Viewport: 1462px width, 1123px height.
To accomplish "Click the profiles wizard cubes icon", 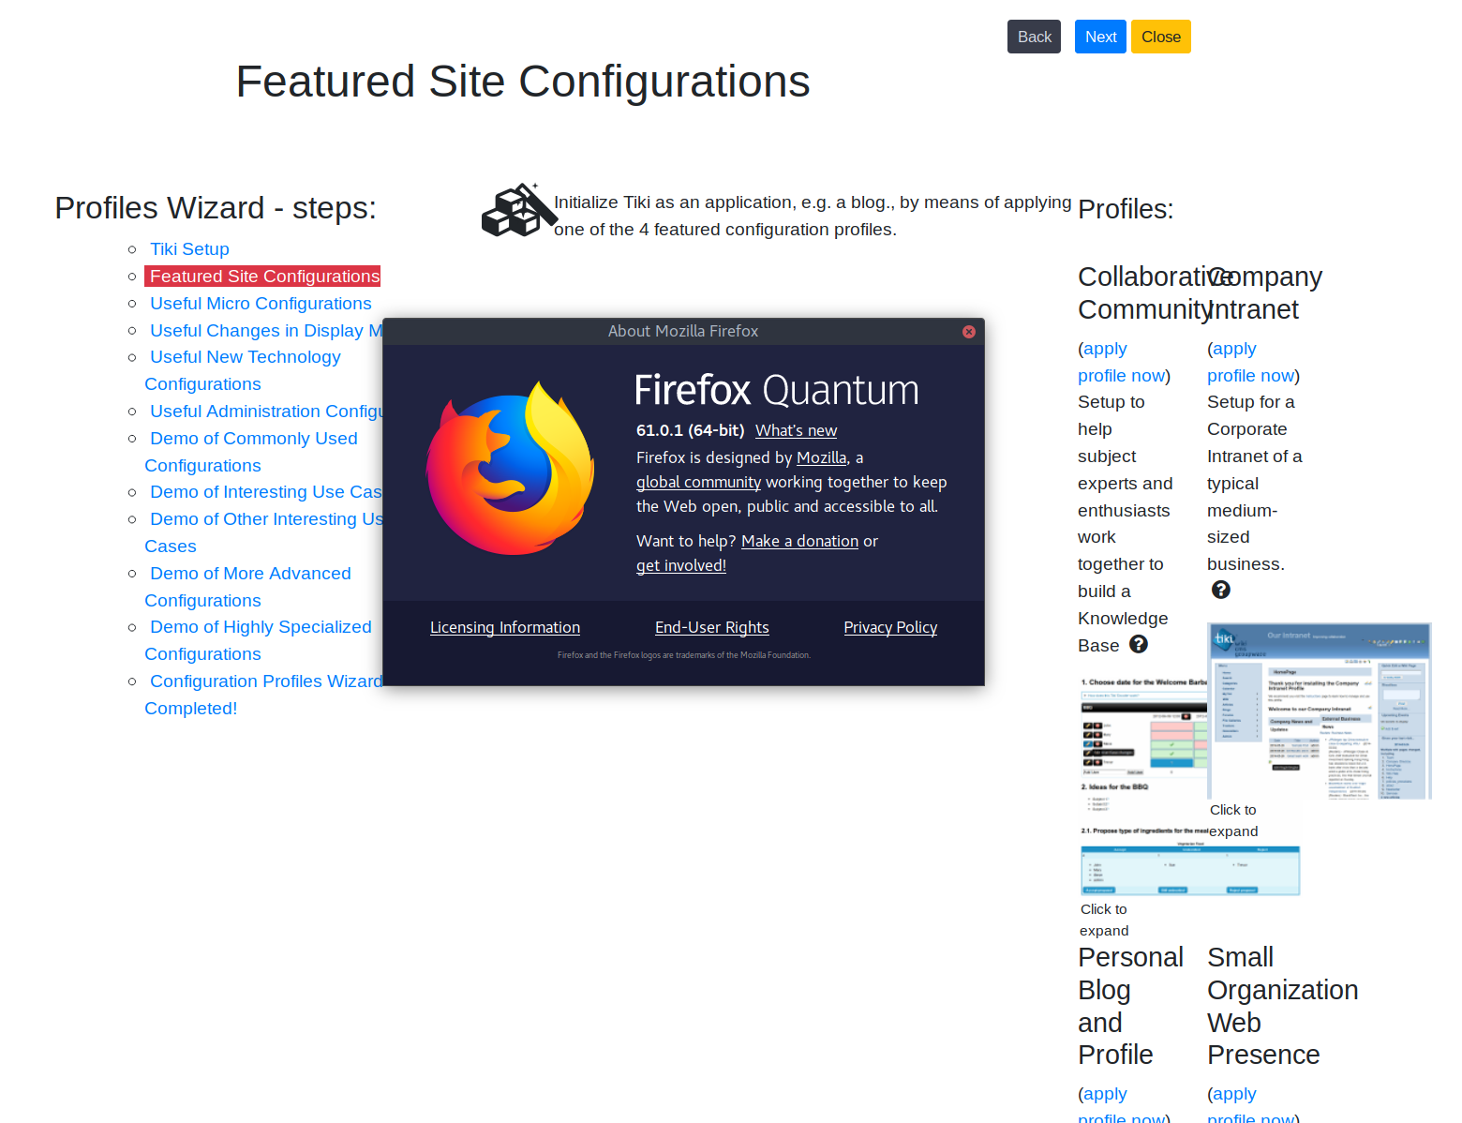I will pyautogui.click(x=518, y=210).
